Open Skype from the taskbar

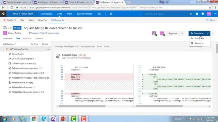tap(44, 119)
